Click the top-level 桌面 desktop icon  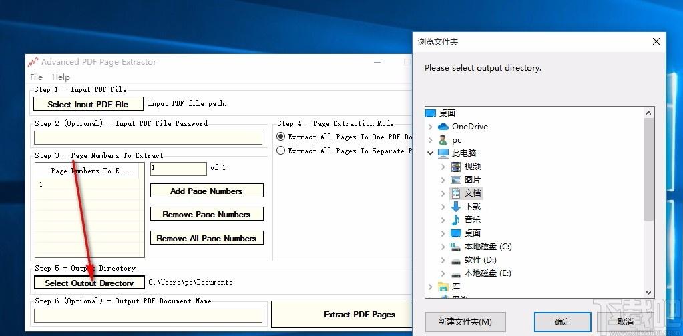pyautogui.click(x=431, y=113)
